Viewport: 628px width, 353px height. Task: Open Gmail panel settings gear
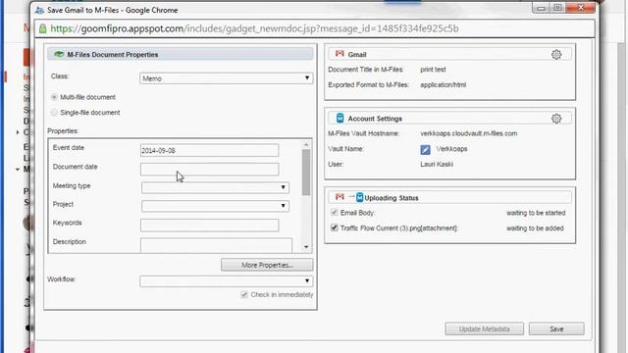(556, 55)
